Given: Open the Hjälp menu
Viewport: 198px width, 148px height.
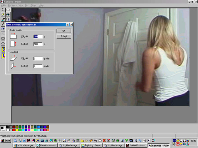Looking at the screenshot, I should click(x=41, y=5).
